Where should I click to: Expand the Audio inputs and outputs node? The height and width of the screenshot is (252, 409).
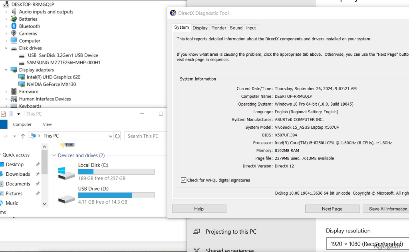click(x=6, y=12)
